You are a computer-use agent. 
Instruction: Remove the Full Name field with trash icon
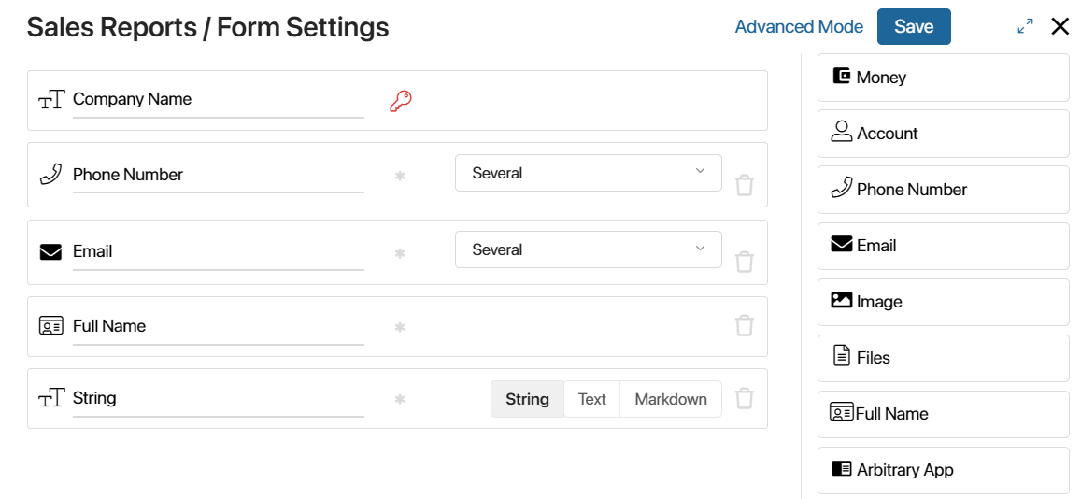coord(744,325)
